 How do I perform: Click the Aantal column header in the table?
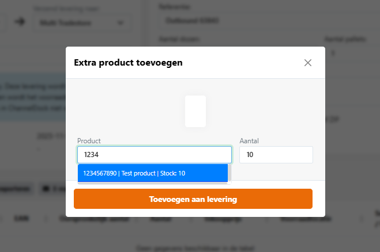tap(157, 219)
